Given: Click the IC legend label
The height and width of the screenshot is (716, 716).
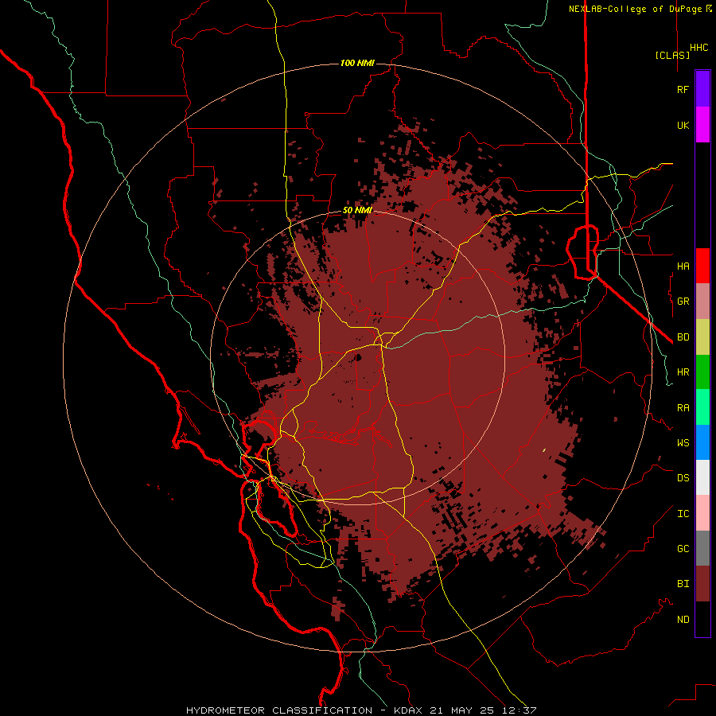Looking at the screenshot, I should (x=683, y=514).
